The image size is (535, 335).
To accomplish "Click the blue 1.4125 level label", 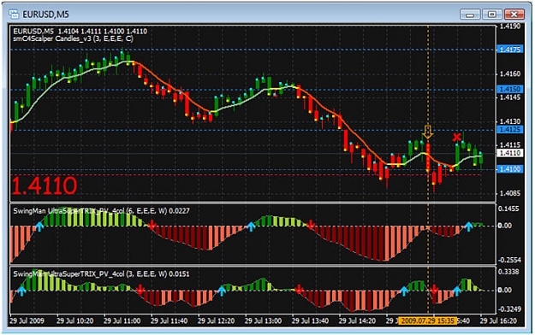I will click(x=510, y=130).
